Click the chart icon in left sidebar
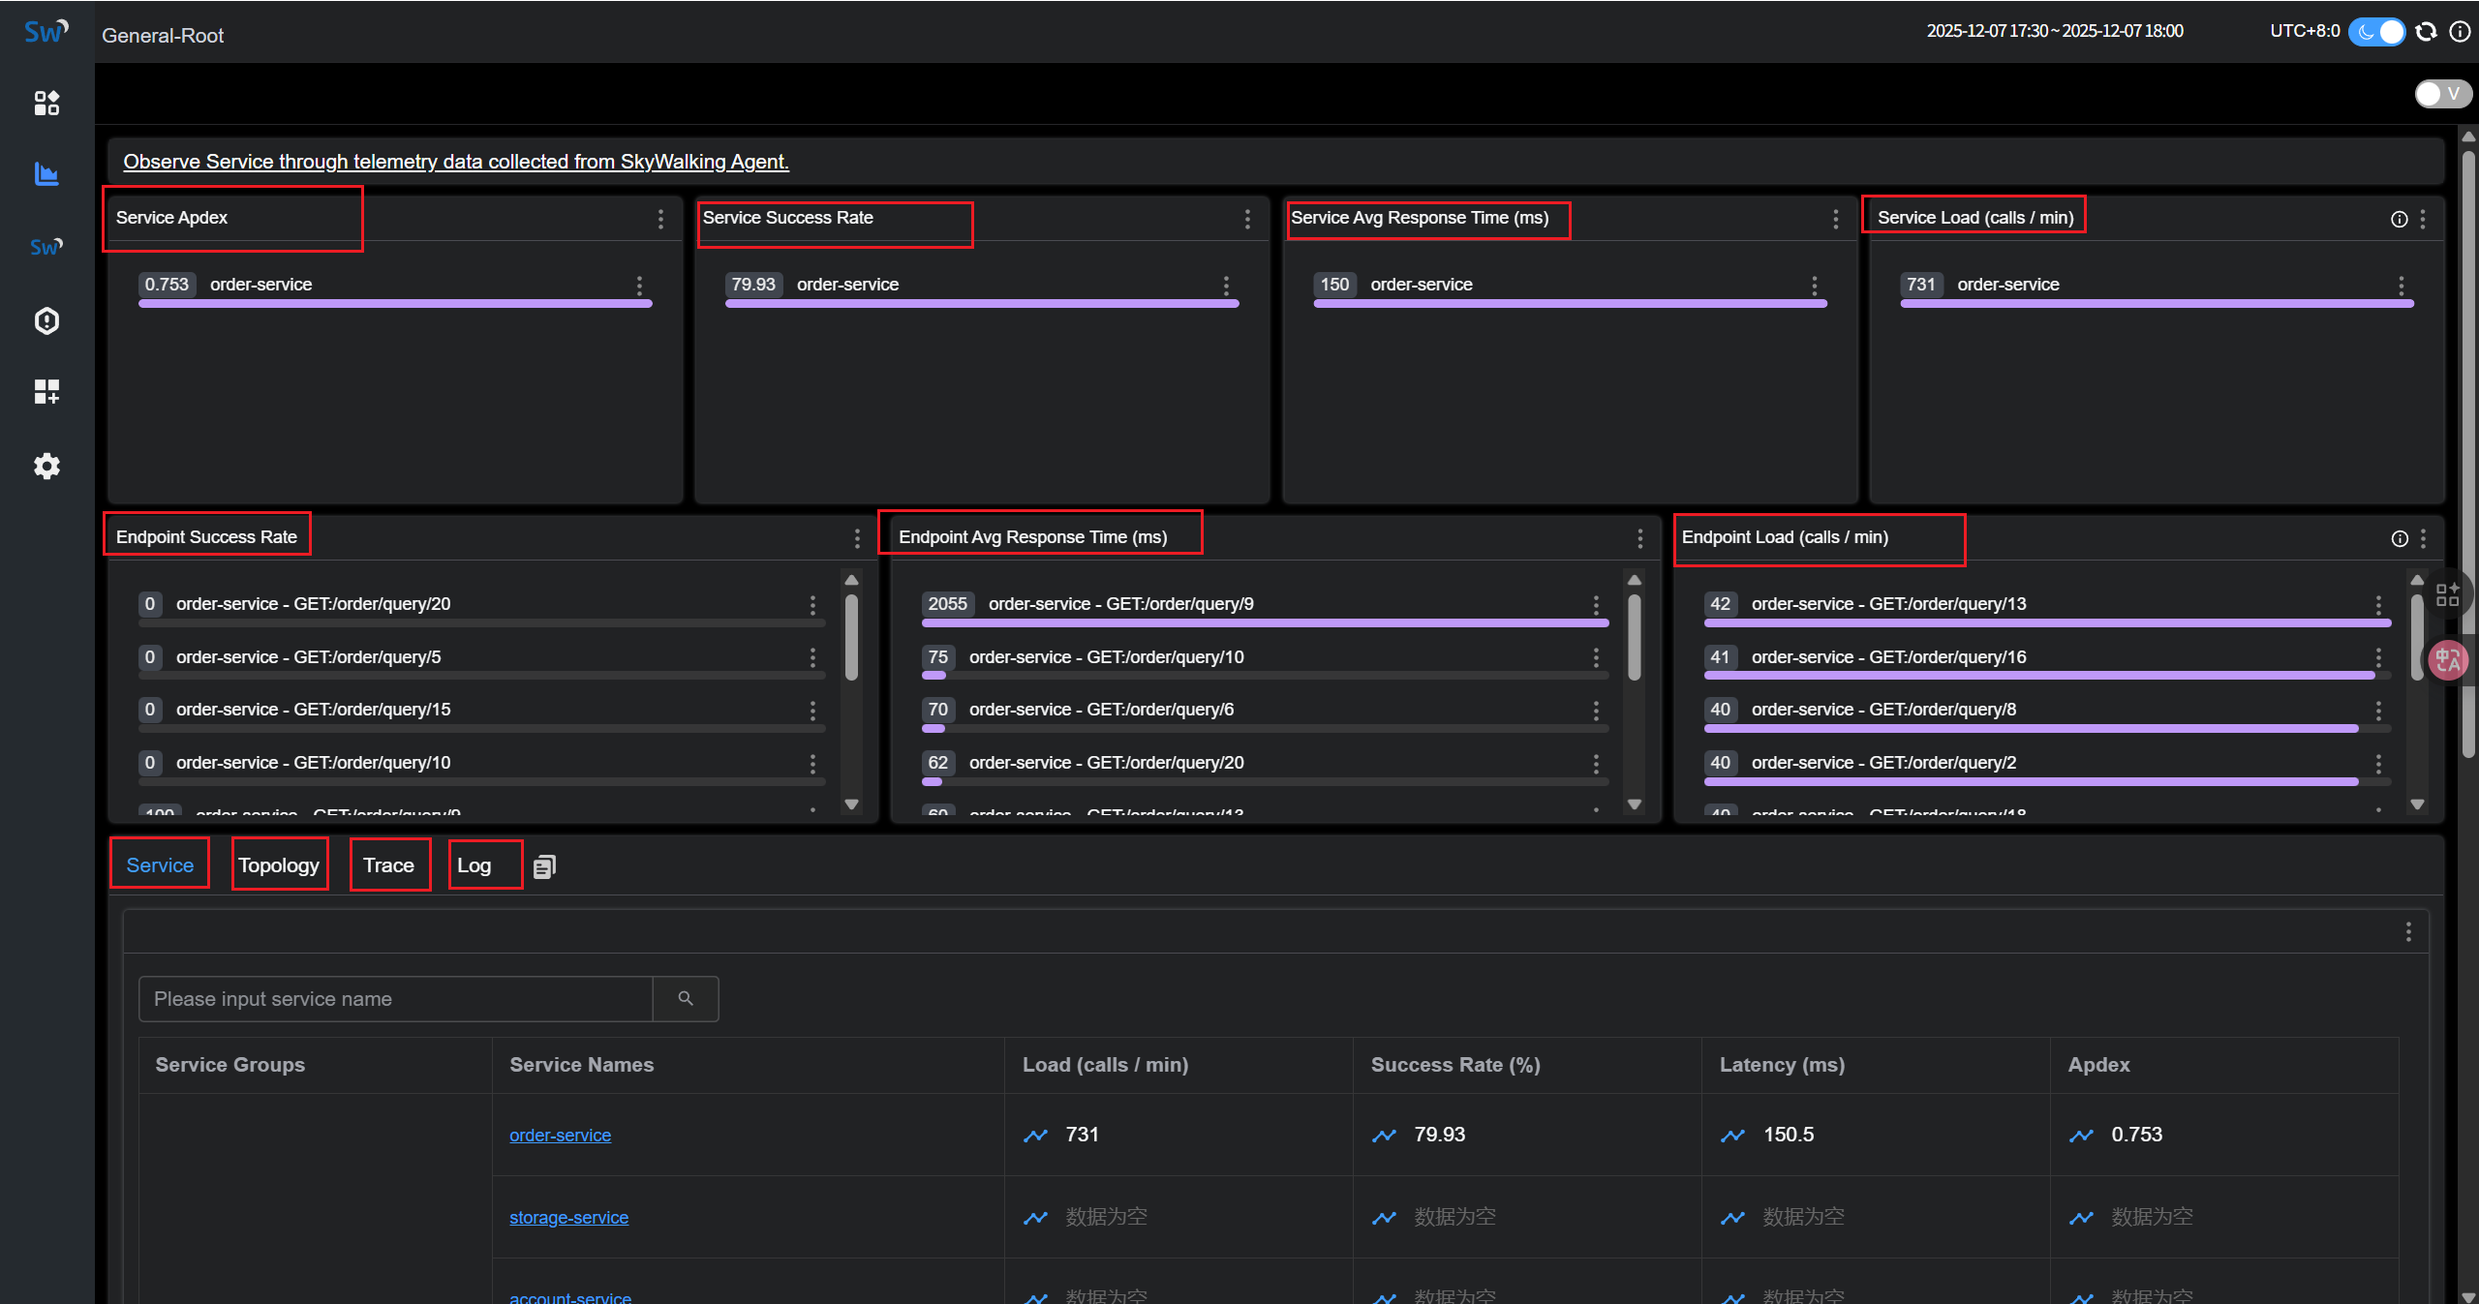The height and width of the screenshot is (1304, 2479). (46, 174)
